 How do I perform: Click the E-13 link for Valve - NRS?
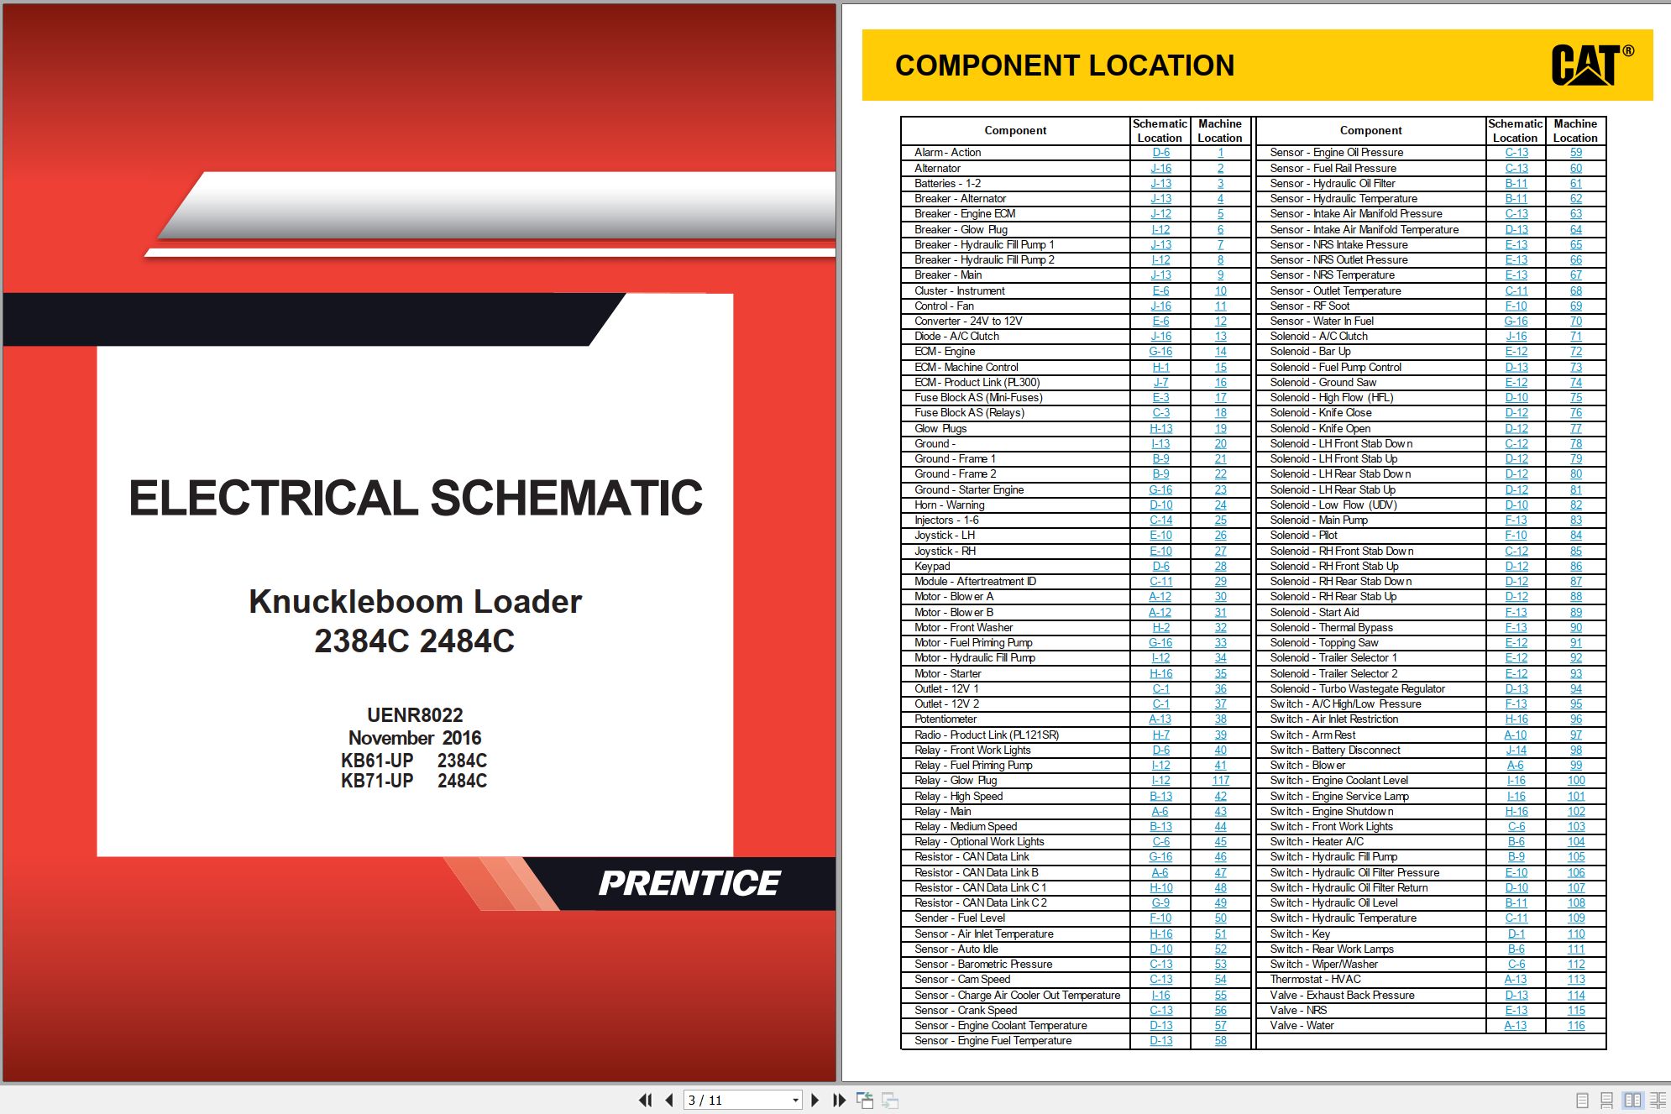[1516, 1010]
